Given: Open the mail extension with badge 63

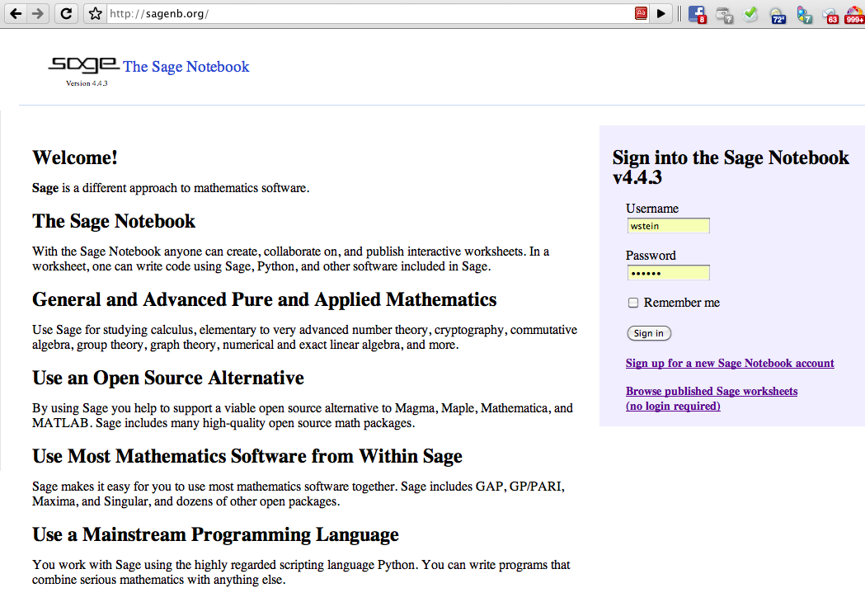Looking at the screenshot, I should point(830,16).
